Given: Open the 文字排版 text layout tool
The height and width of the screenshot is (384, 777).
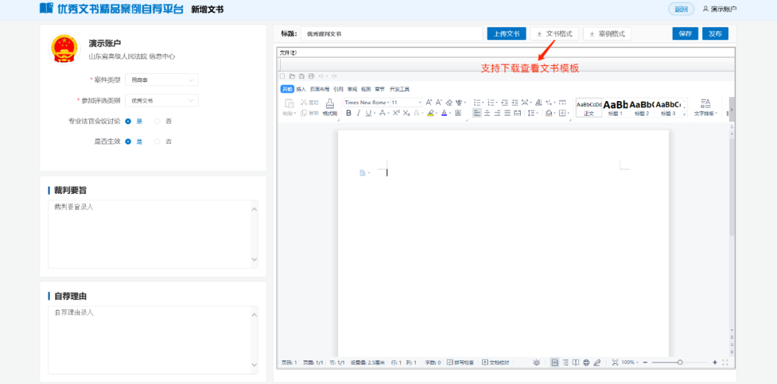Looking at the screenshot, I should click(706, 107).
